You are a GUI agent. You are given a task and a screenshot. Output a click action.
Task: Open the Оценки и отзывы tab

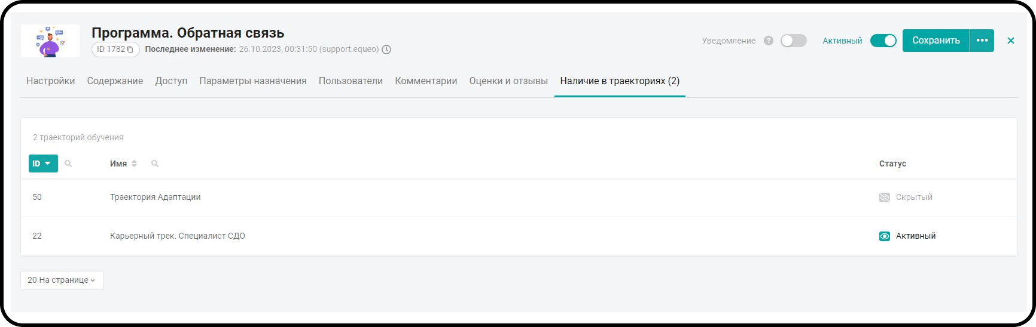(508, 81)
